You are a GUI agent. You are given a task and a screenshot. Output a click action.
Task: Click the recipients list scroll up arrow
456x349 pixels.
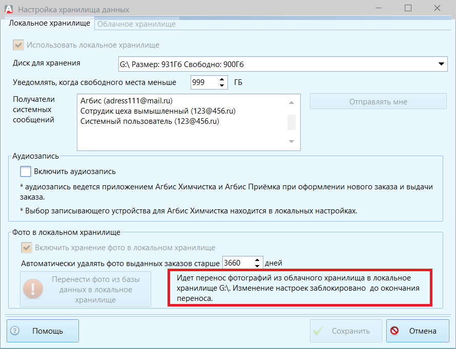pos(292,102)
